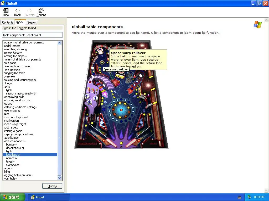Click the Space warp rollover popup description

(138, 59)
